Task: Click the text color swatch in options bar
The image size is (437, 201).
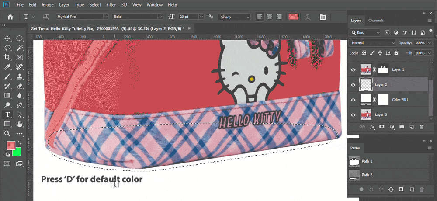Action: pos(294,17)
